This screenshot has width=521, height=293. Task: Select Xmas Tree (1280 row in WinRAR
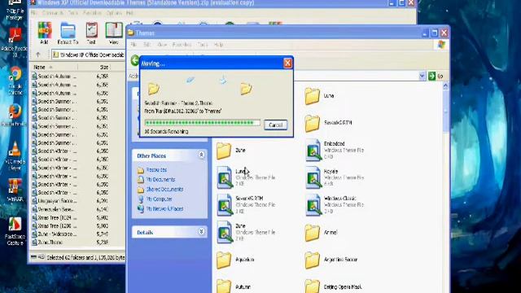71,226
